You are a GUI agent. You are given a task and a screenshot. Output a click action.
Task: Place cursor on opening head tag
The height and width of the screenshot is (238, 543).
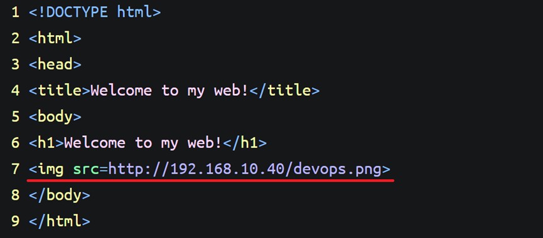55,65
